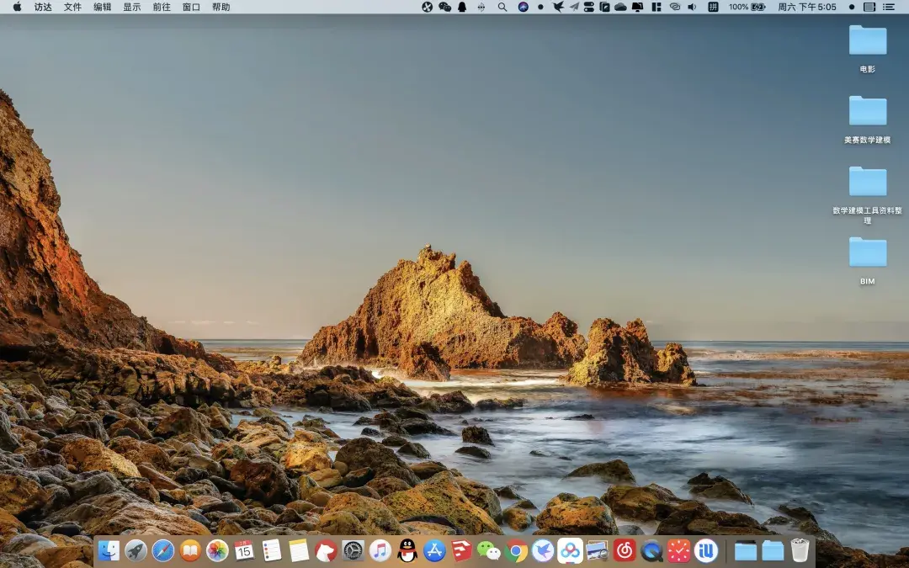Click the Spotlight search magnifier in menu bar
This screenshot has height=568, width=909.
[502, 7]
